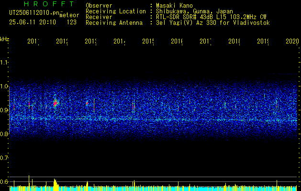Click the Receiving Location label
The height and width of the screenshot is (191, 301).
tap(116, 11)
